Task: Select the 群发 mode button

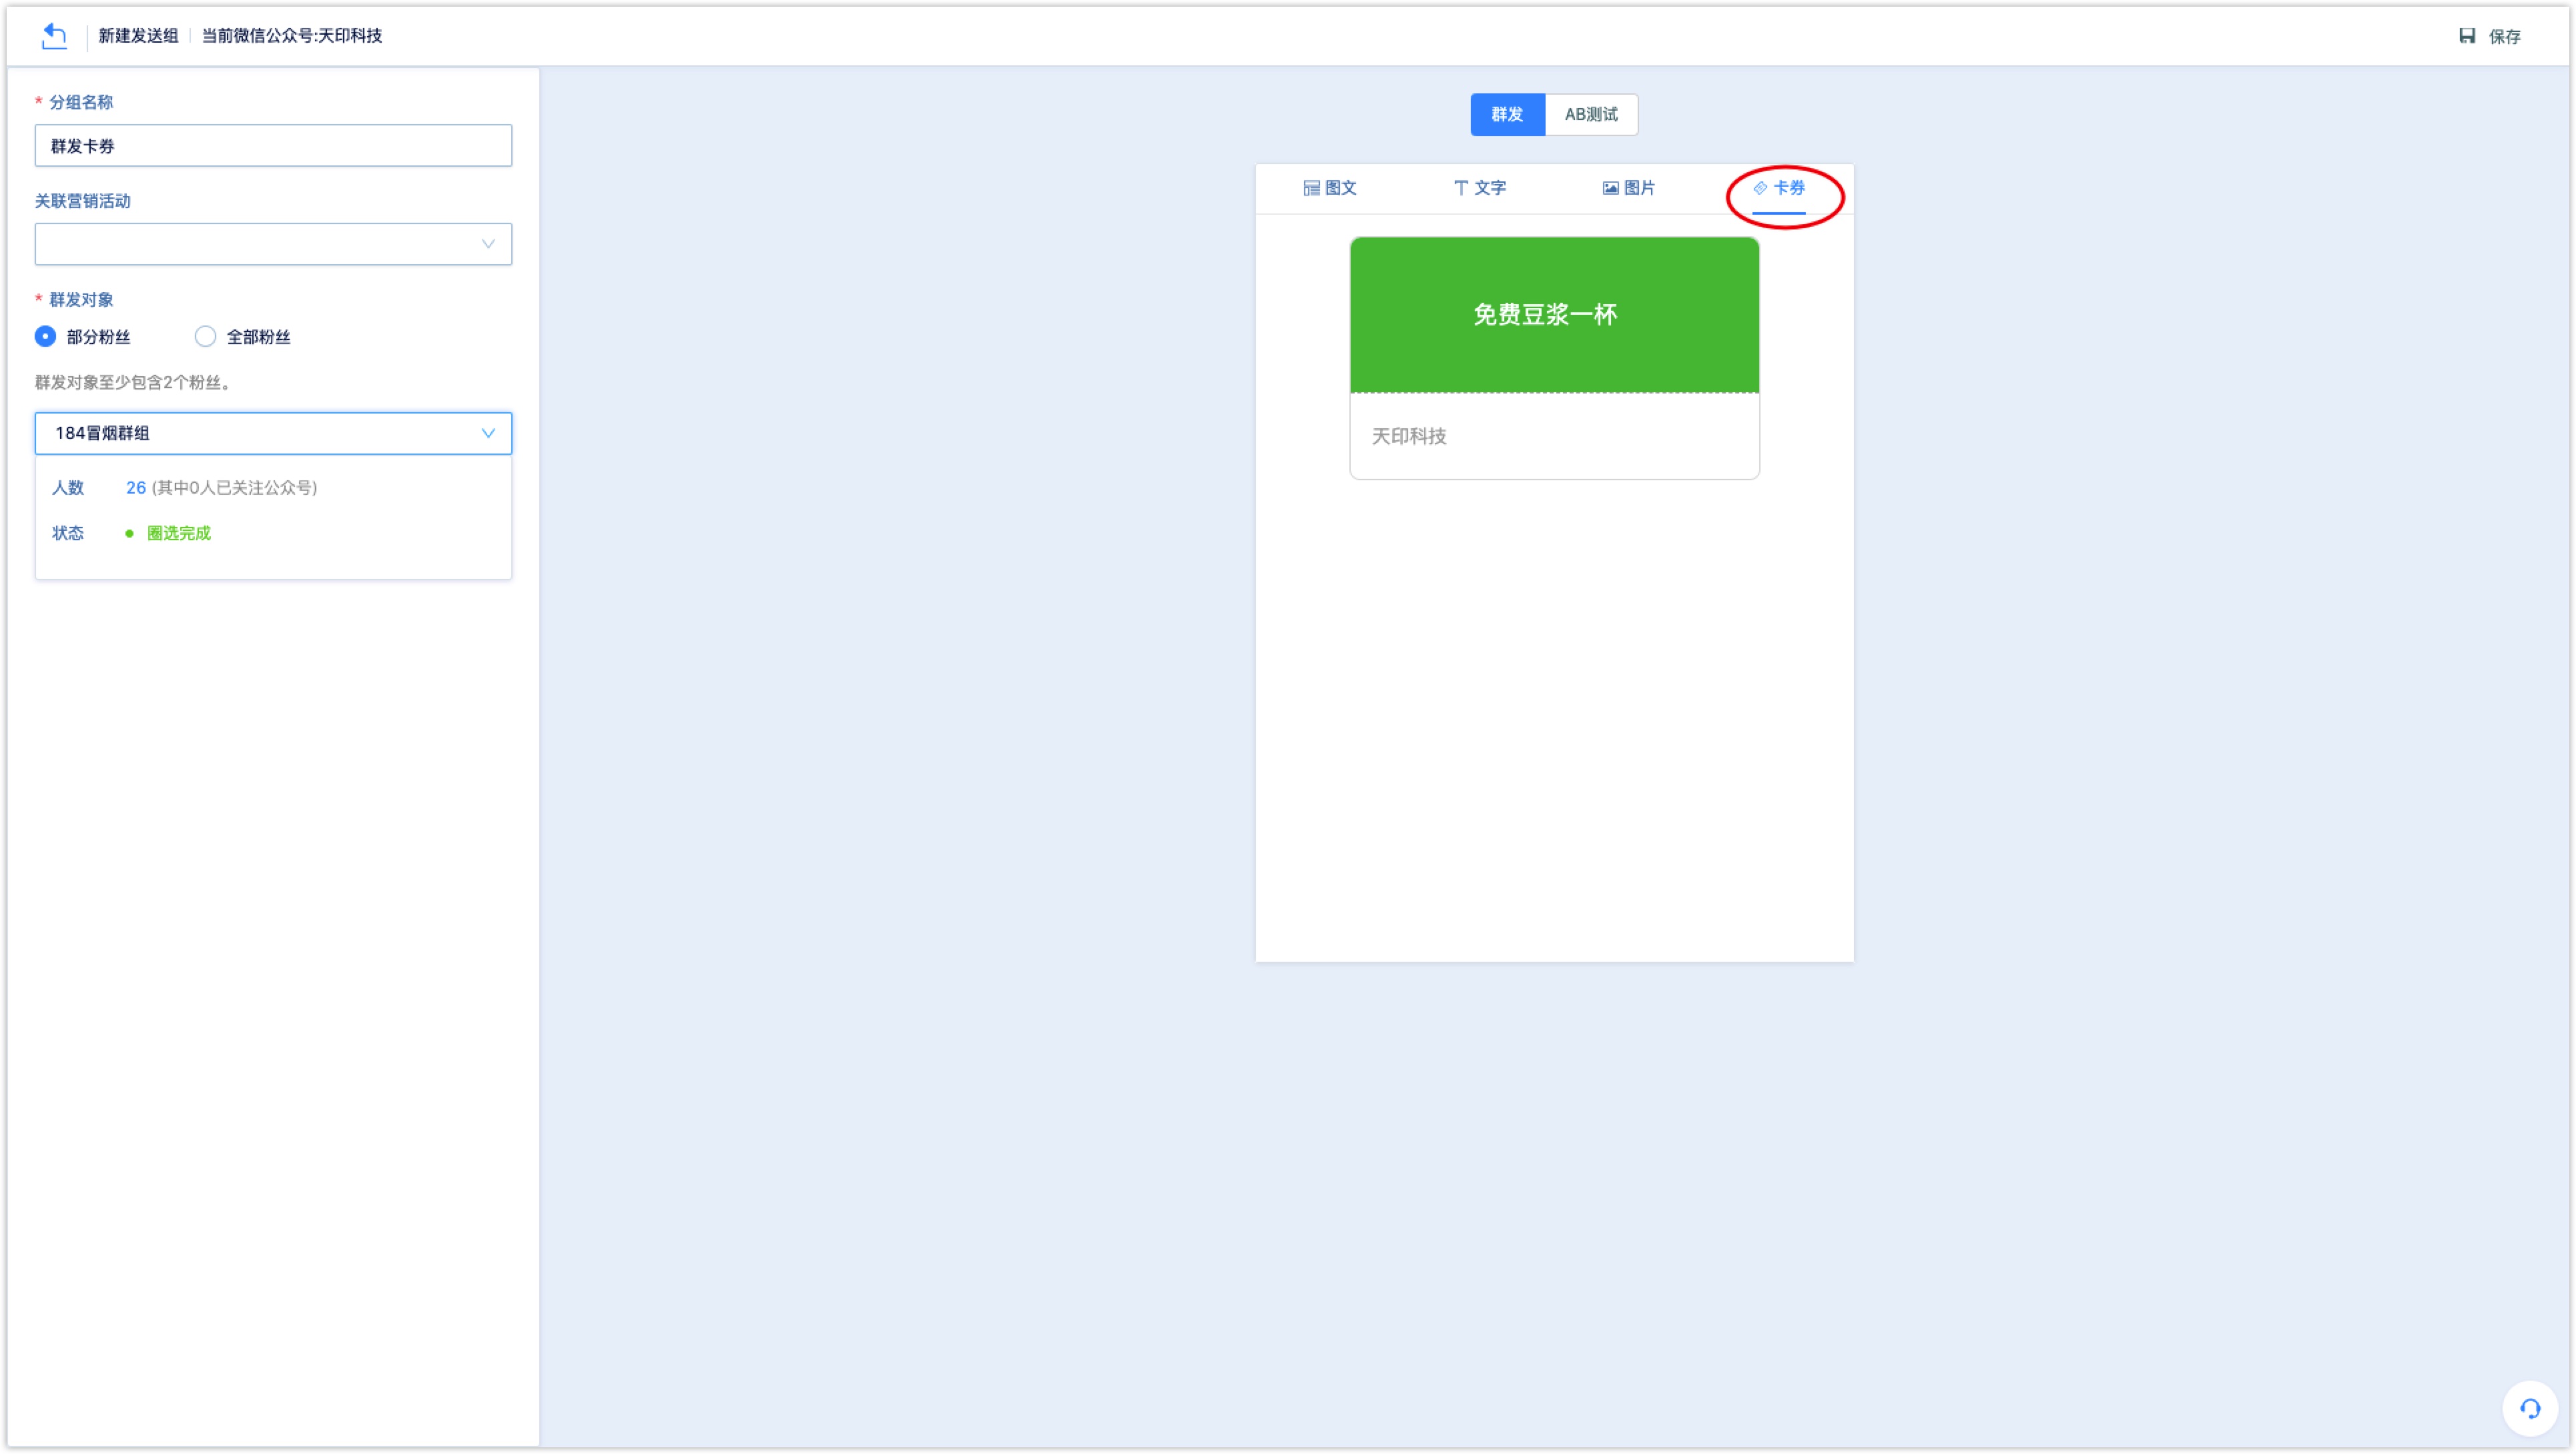Action: coord(1507,115)
